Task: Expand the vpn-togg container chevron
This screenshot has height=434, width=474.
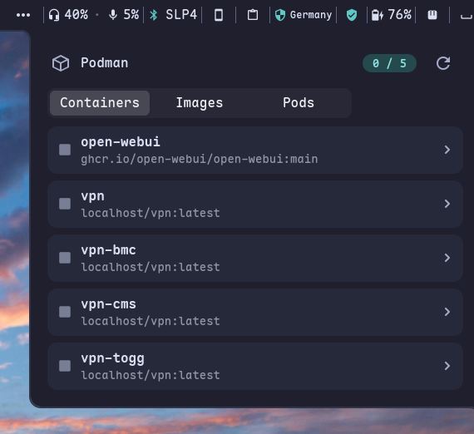Action: point(447,366)
